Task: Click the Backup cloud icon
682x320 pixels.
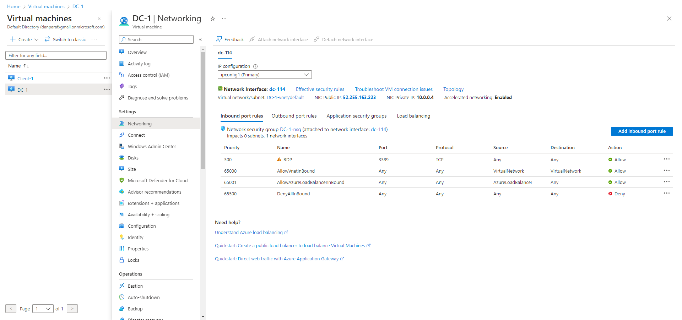Action: pyautogui.click(x=122, y=308)
